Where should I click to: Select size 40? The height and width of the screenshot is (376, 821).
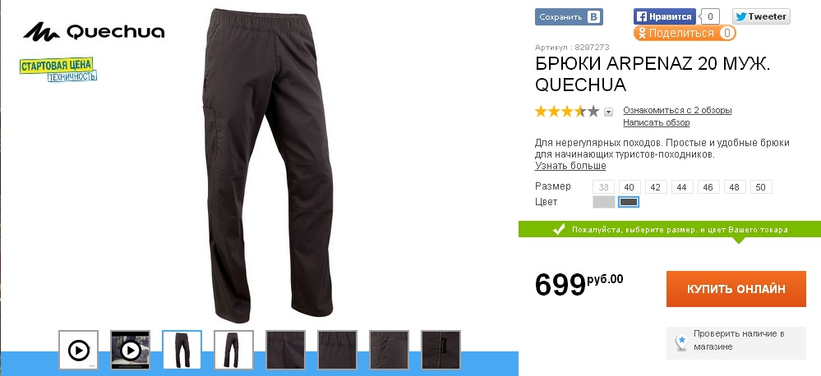point(630,186)
